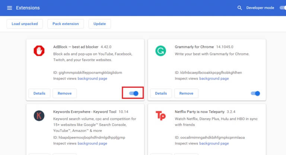The image size is (286, 155).
Task: Click the Keywords Everywhere version 10.14
Action: click(124, 112)
